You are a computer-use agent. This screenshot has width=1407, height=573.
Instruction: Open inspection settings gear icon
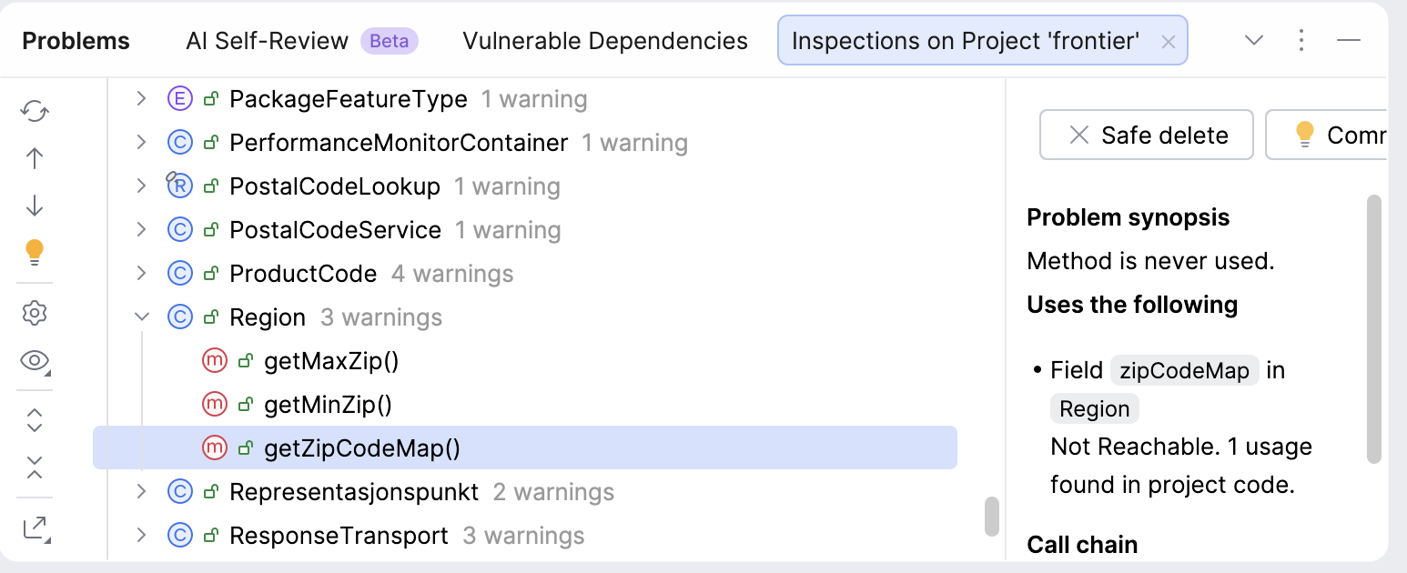tap(35, 313)
